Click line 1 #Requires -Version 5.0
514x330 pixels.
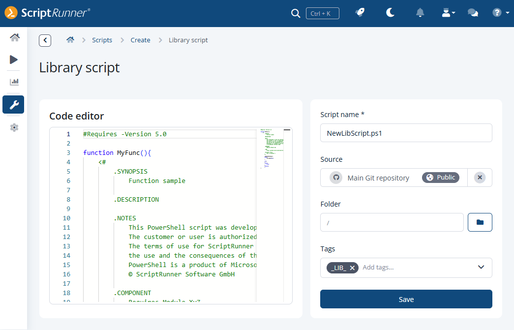(125, 134)
